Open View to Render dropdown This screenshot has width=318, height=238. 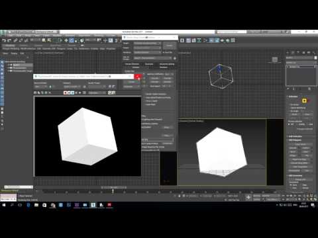[152, 58]
